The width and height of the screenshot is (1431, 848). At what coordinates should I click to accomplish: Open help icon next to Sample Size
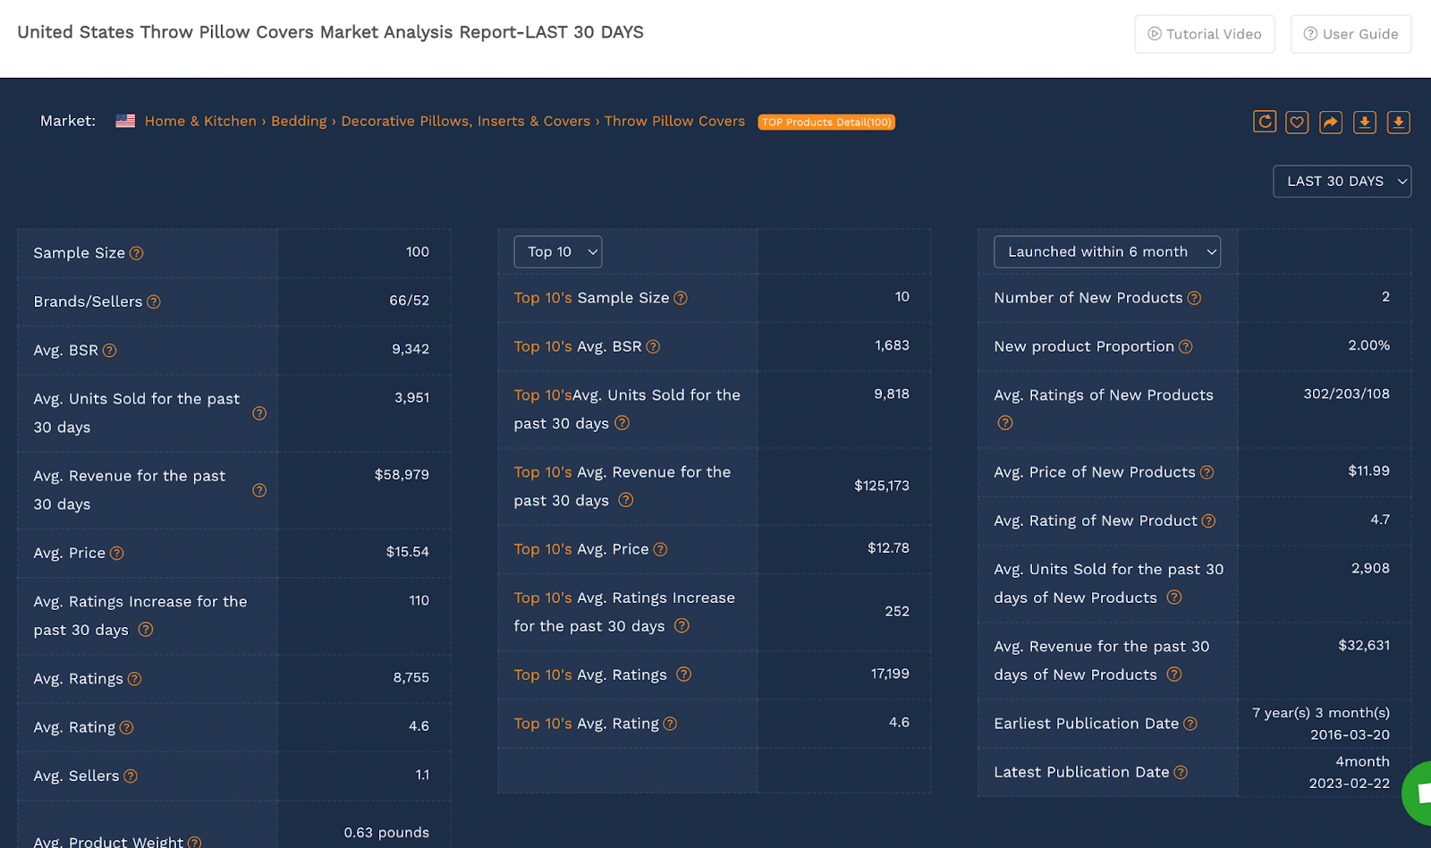point(136,253)
